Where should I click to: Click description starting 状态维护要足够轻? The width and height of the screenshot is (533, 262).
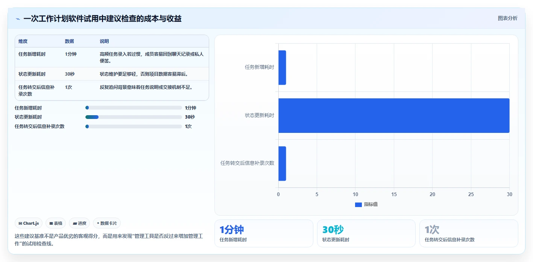point(144,74)
